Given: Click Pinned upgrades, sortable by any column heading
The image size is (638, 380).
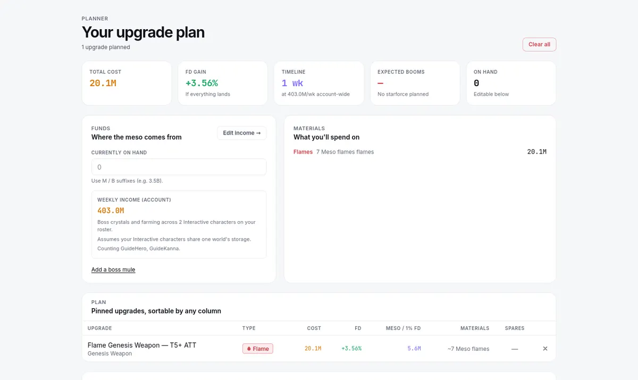Looking at the screenshot, I should (x=156, y=311).
